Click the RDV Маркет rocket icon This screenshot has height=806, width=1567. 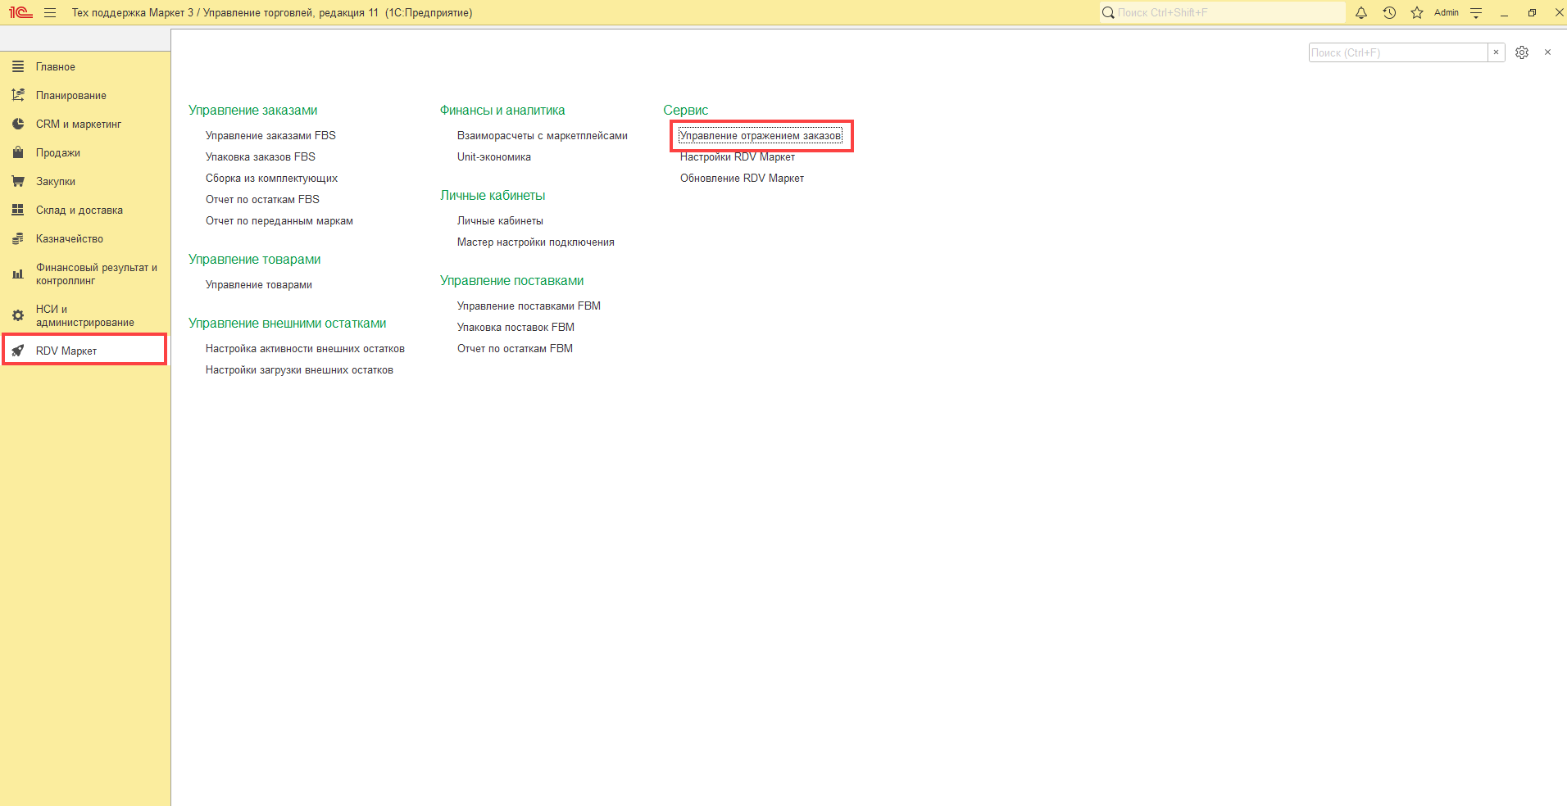(x=18, y=351)
